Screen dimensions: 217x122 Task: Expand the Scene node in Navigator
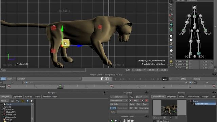tap(2, 104)
